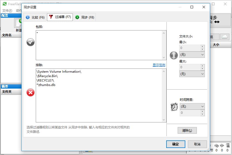
Task: Click the 清除(L) button
Action: (x=187, y=131)
